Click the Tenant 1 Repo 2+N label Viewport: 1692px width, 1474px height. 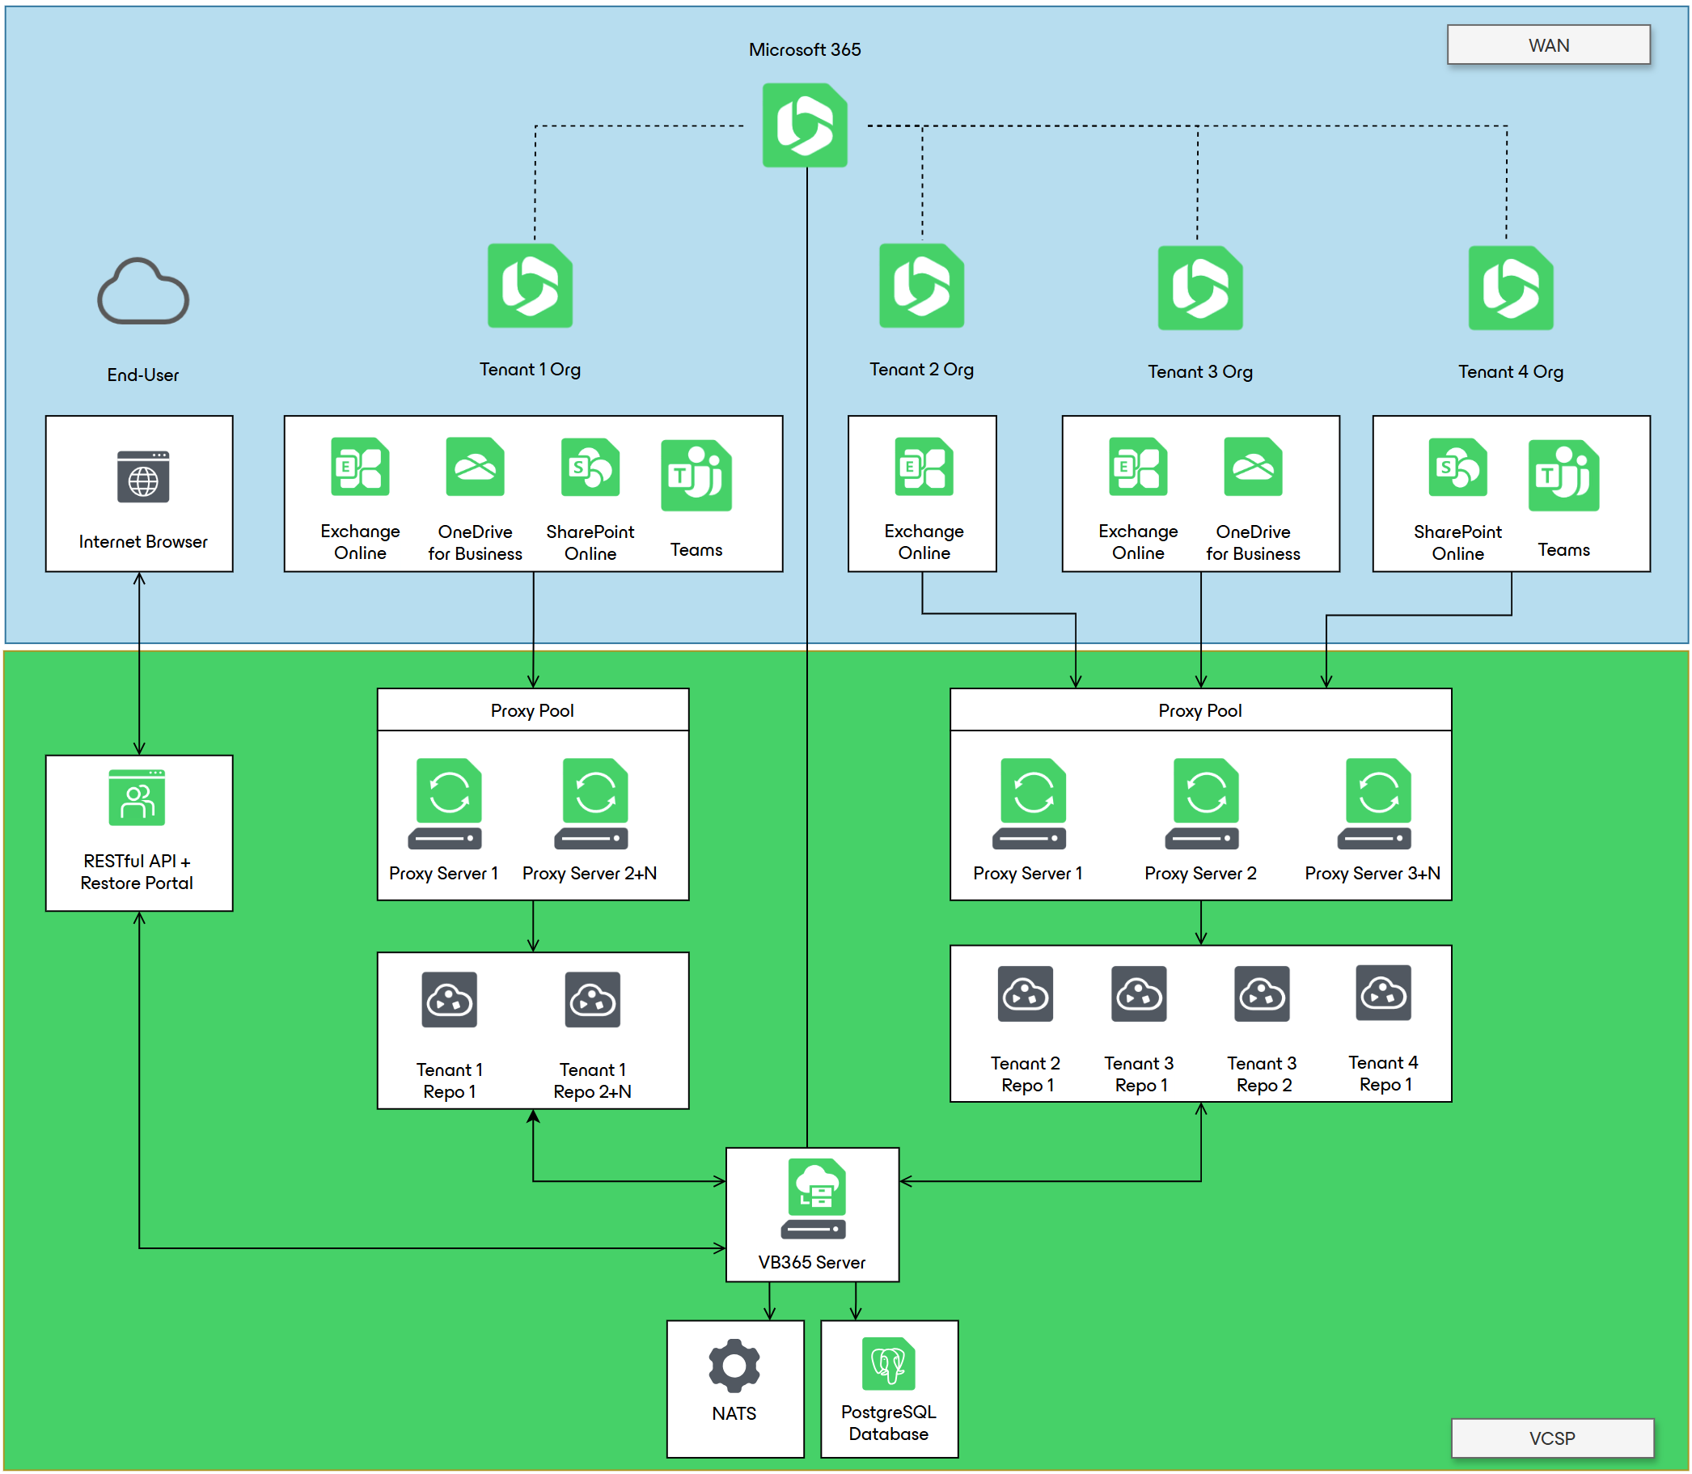pos(592,1081)
